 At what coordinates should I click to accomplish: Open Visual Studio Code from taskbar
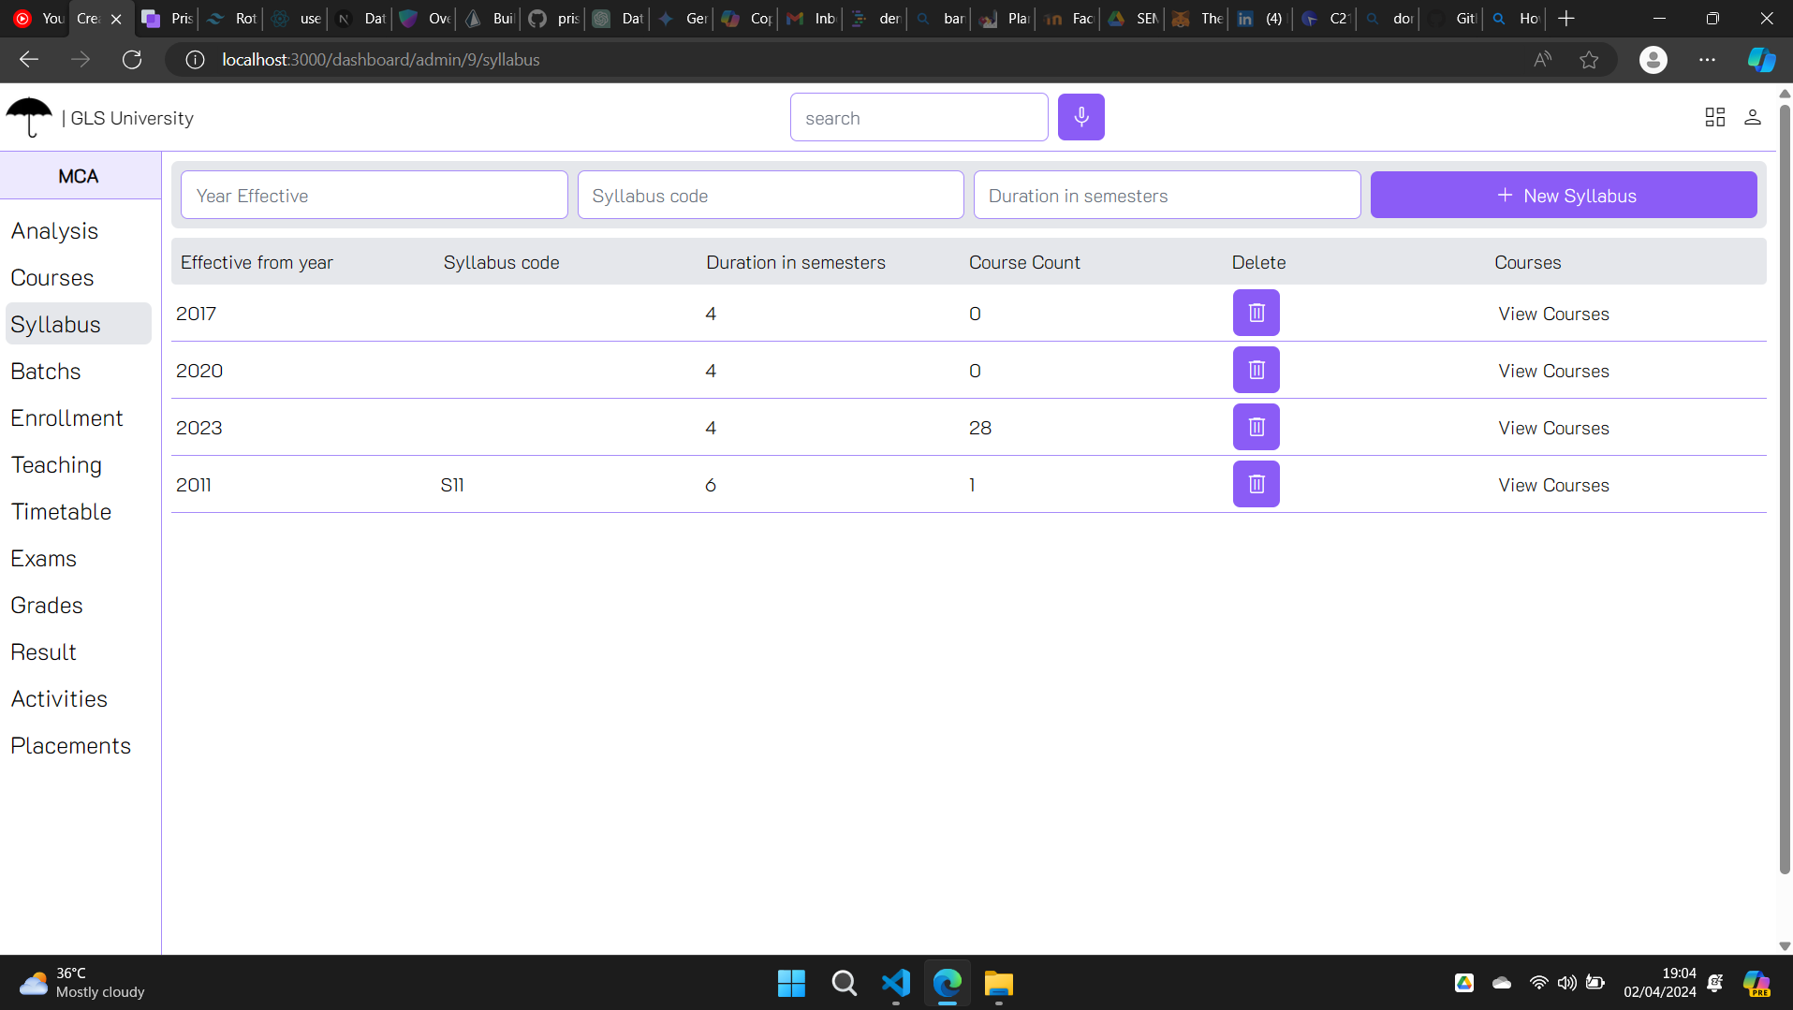895,983
